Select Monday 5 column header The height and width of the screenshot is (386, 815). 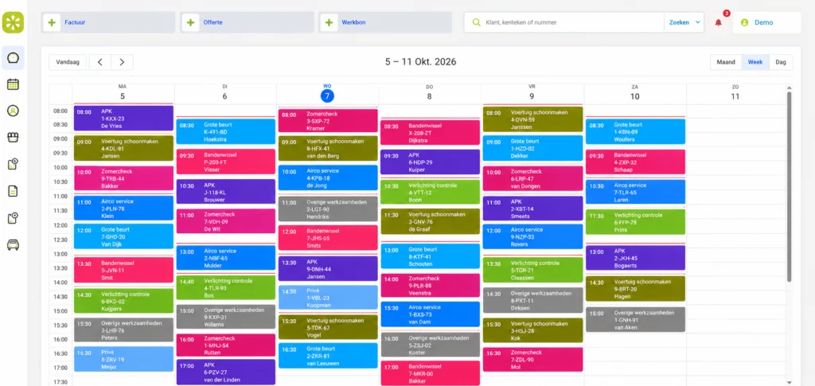123,93
